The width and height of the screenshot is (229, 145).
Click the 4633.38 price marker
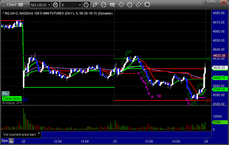219,55
